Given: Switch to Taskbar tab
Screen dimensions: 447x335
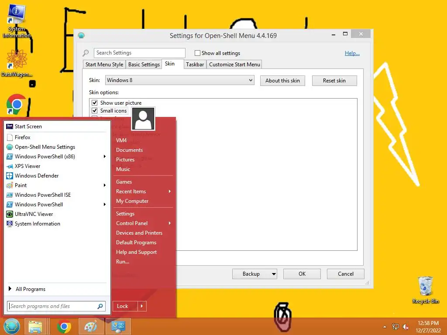Looking at the screenshot, I should tap(195, 65).
